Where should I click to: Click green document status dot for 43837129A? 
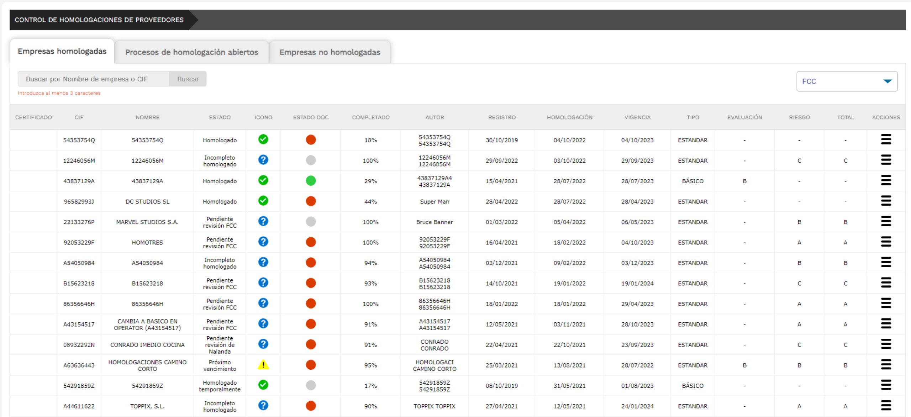[311, 181]
